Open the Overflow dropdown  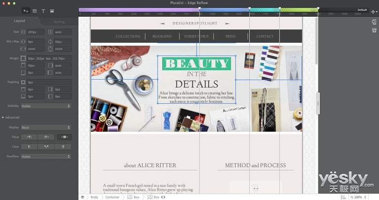[x=46, y=156]
